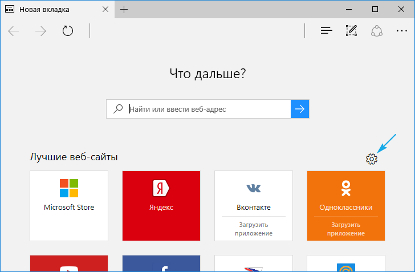Open the blue Facebook tile
Image resolution: width=415 pixels, height=272 pixels.
click(161, 265)
